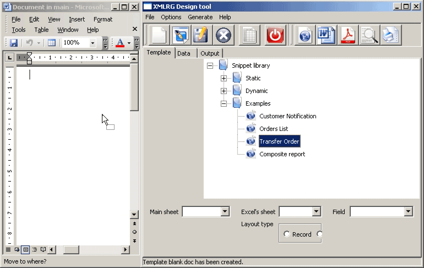Screen dimensions: 424x268
Task: Click the formatting toolbar options chevron
Action: pyautogui.click(x=137, y=43)
